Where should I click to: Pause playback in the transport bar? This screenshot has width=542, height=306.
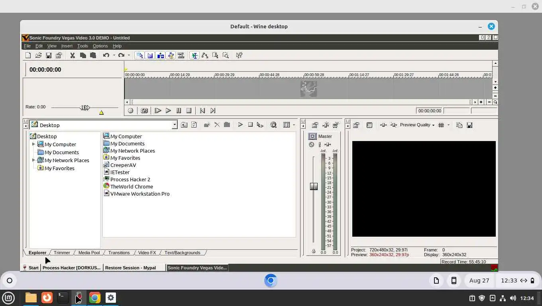click(x=179, y=111)
